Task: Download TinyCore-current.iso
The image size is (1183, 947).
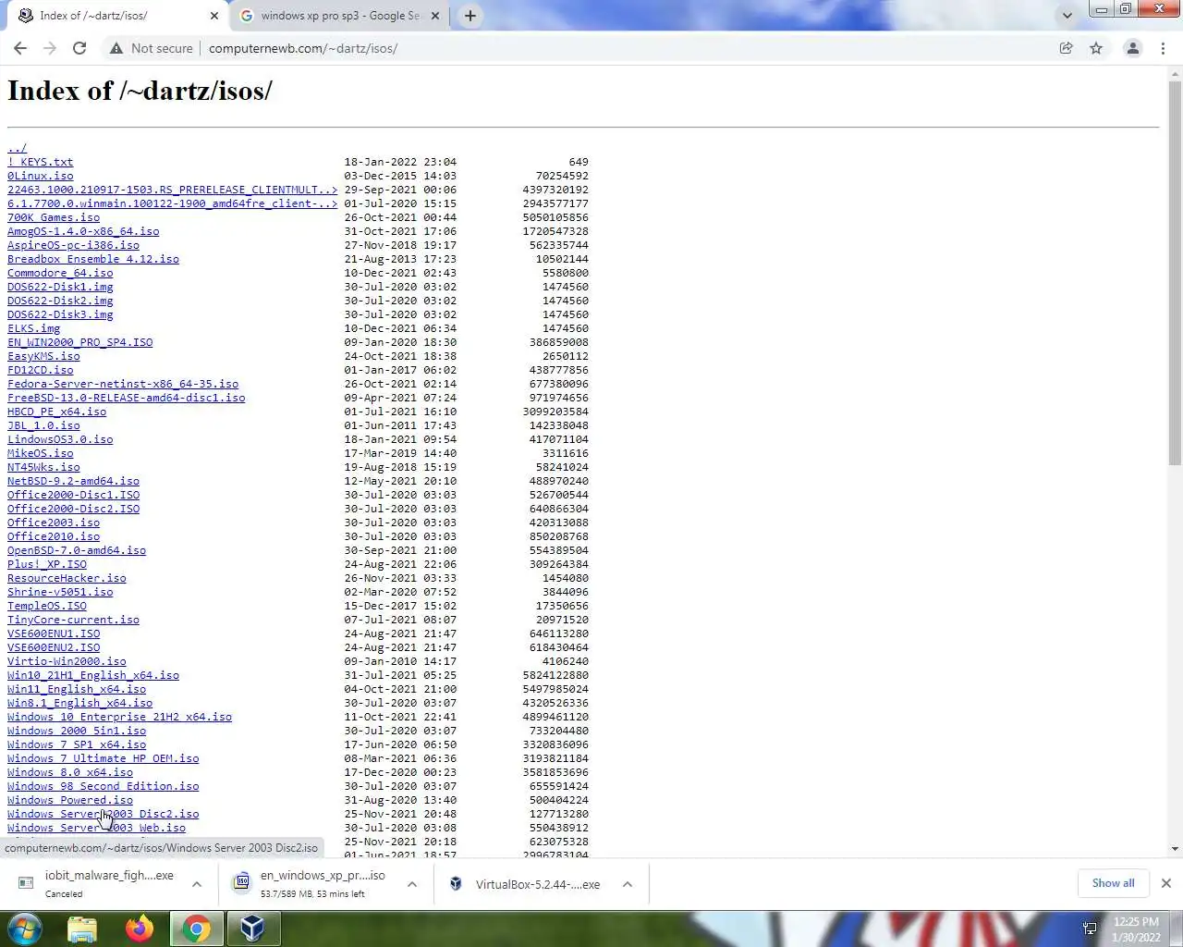Action: (73, 620)
